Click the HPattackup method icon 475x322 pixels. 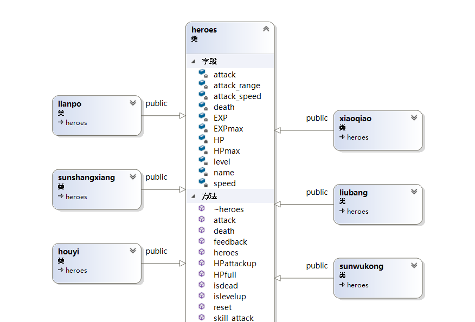(202, 262)
